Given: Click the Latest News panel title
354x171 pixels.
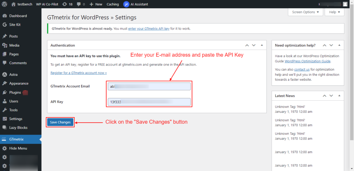Looking at the screenshot, I should click(x=285, y=95).
